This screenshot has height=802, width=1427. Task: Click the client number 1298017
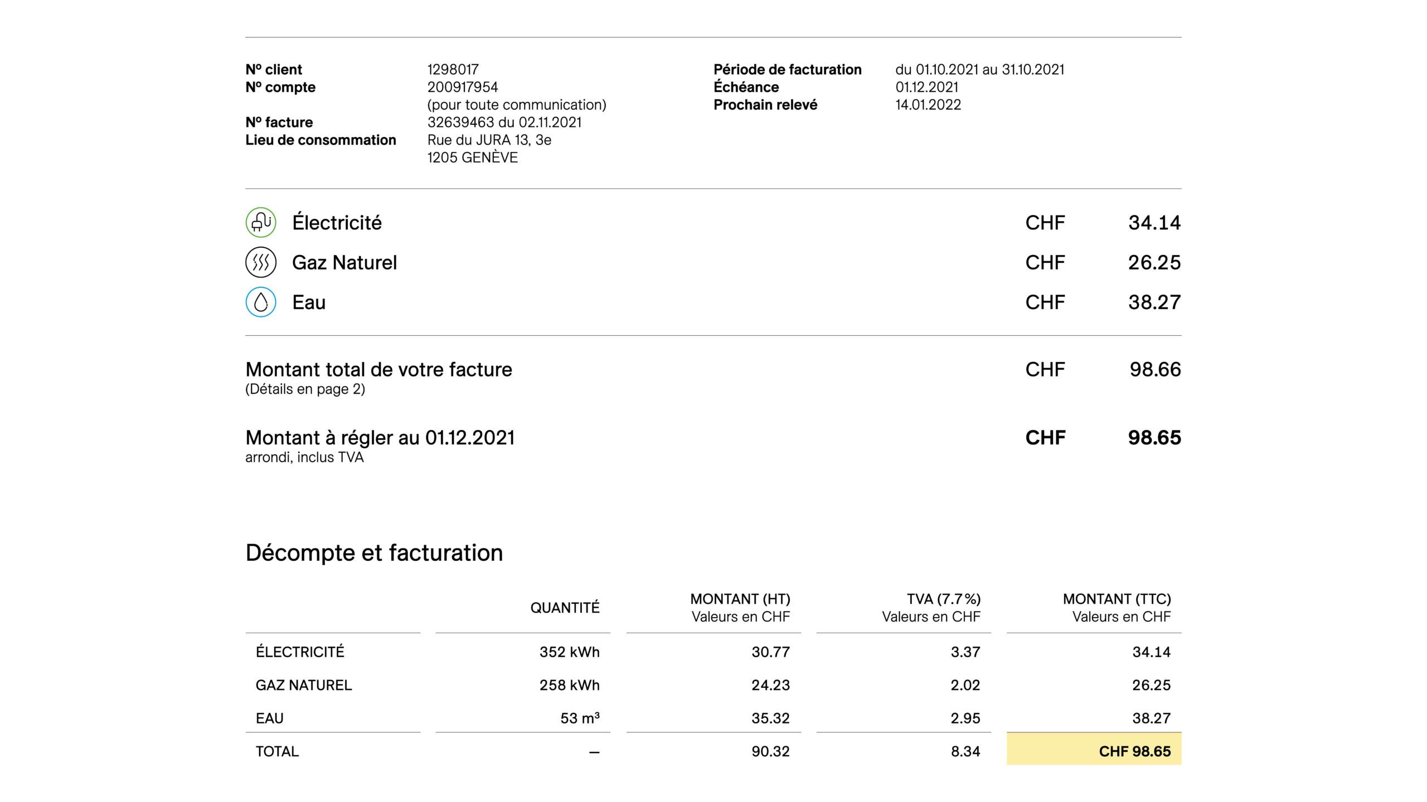pos(453,70)
